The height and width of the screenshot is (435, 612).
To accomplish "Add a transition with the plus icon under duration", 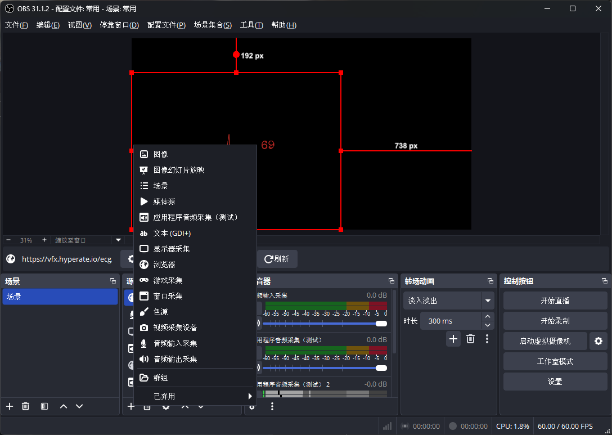I will (x=453, y=339).
